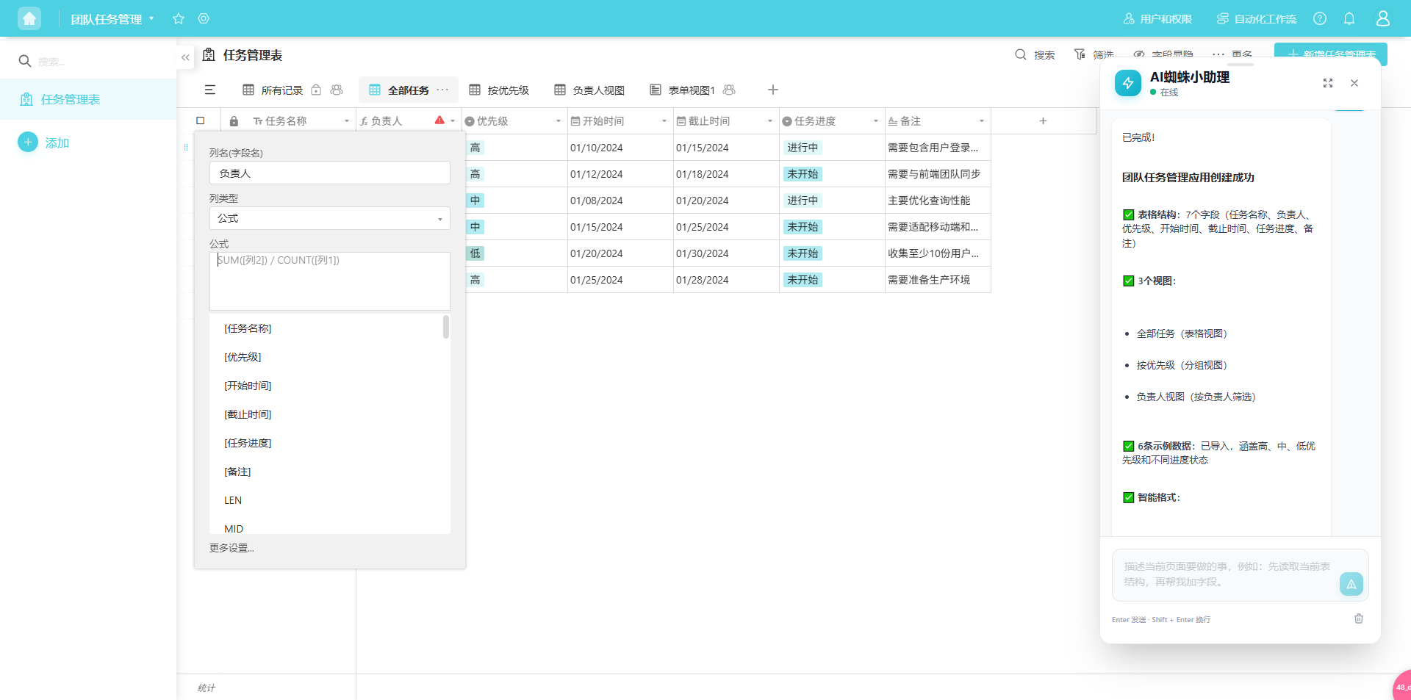Click 进行中 tag in 01/10/2024 row
Screen dimensions: 1411x700
pos(803,148)
